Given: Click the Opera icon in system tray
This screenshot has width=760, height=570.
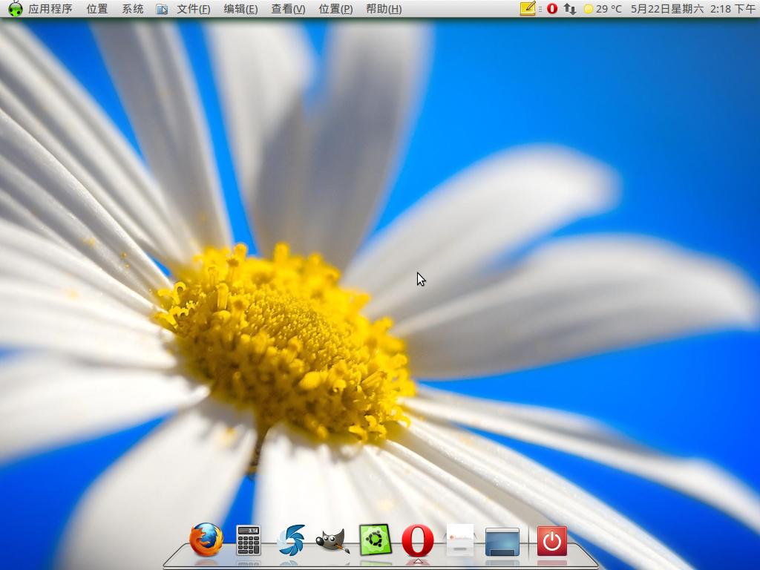Looking at the screenshot, I should pos(551,9).
